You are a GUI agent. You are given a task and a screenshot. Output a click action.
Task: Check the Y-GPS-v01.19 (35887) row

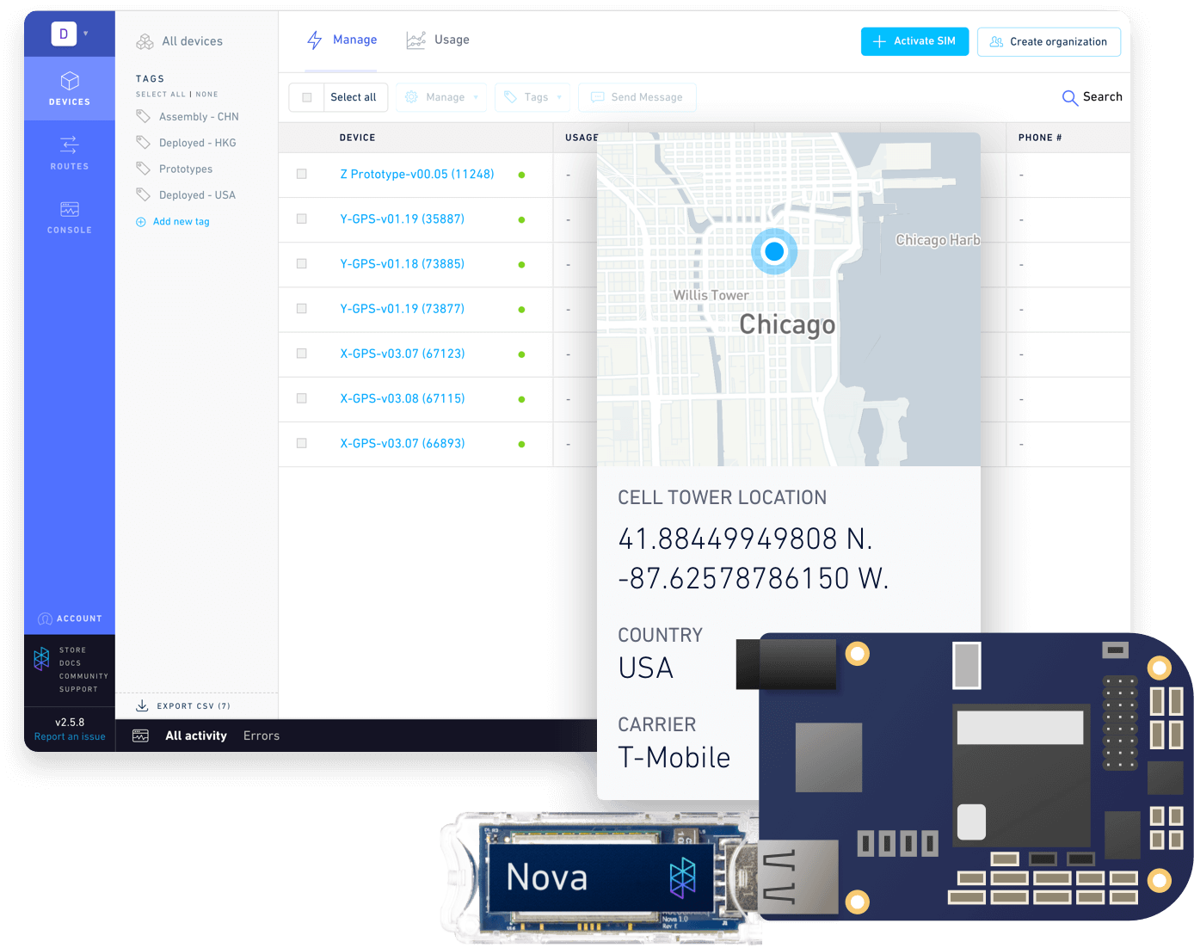point(301,219)
